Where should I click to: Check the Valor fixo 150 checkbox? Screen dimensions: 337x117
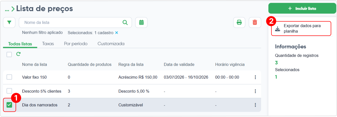(9, 77)
